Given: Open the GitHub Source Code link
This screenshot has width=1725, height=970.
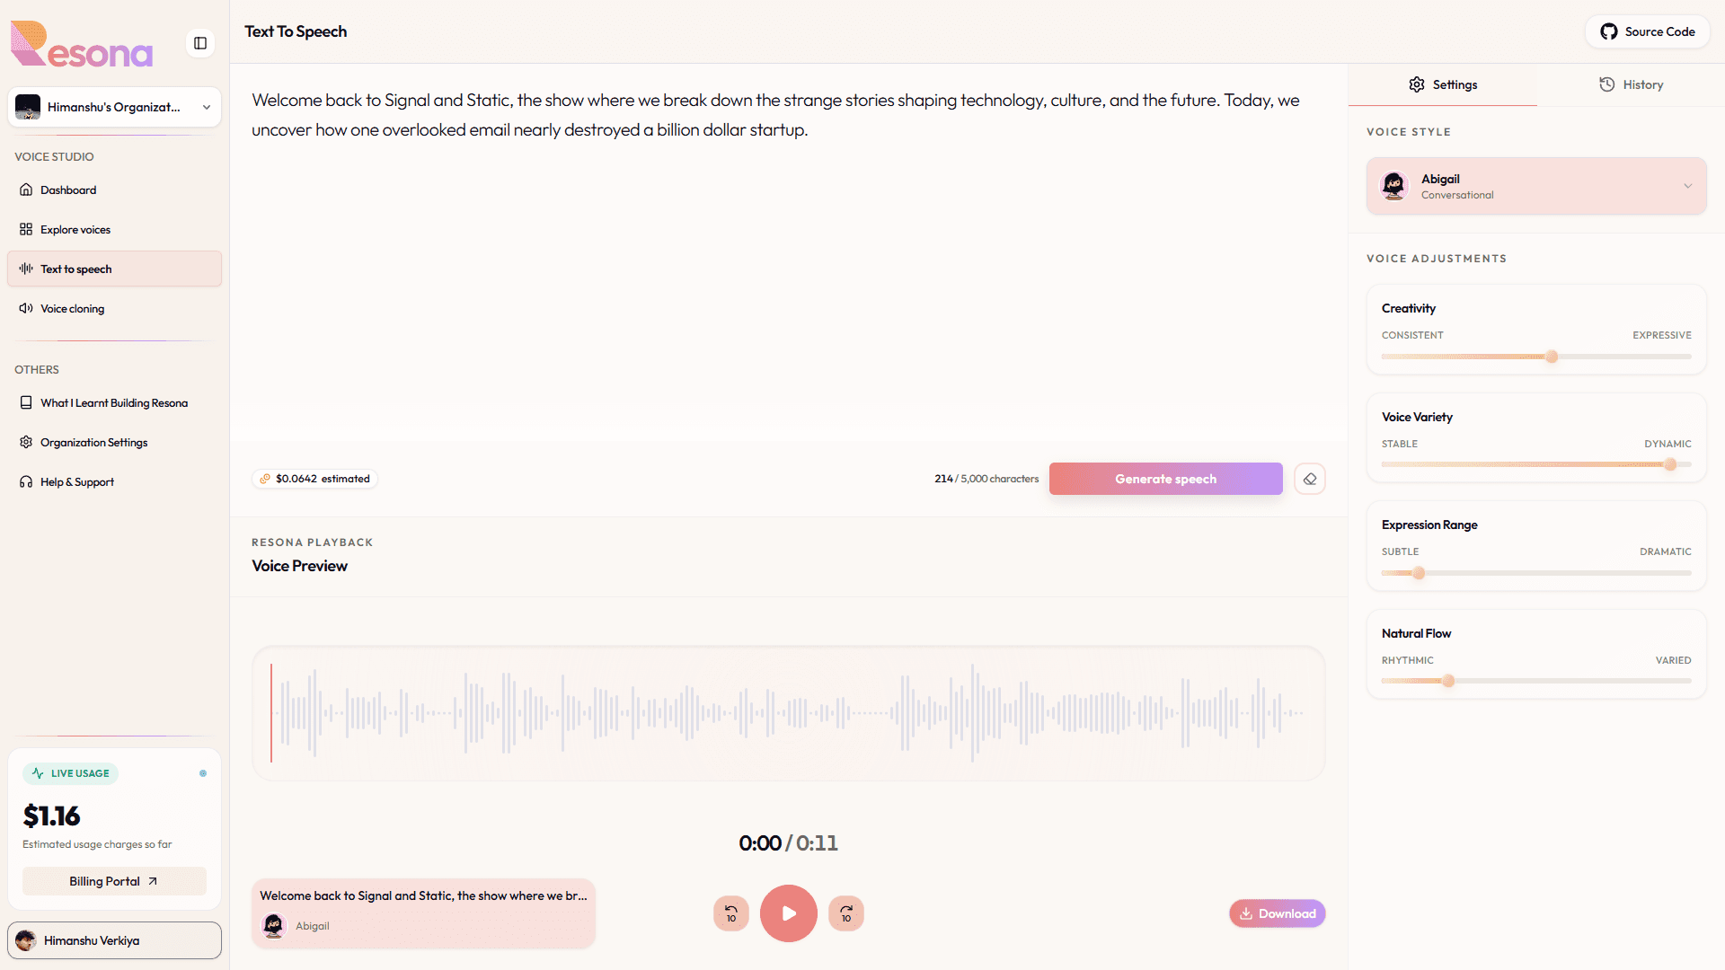Looking at the screenshot, I should click(1648, 31).
